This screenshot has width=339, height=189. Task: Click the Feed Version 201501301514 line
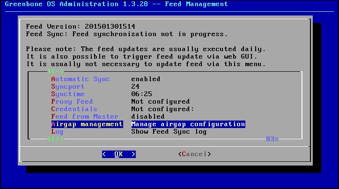click(x=81, y=26)
